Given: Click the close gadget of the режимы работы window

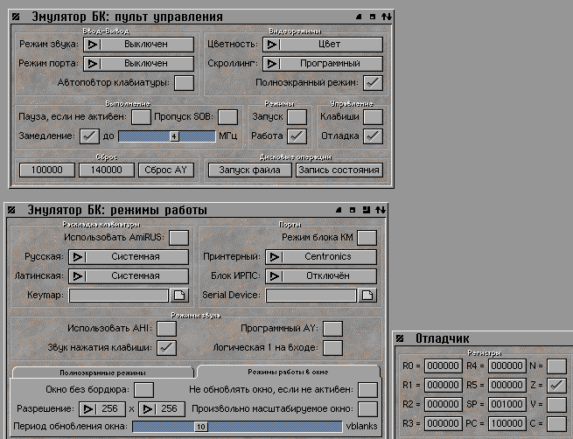Looking at the screenshot, I should [x=11, y=210].
